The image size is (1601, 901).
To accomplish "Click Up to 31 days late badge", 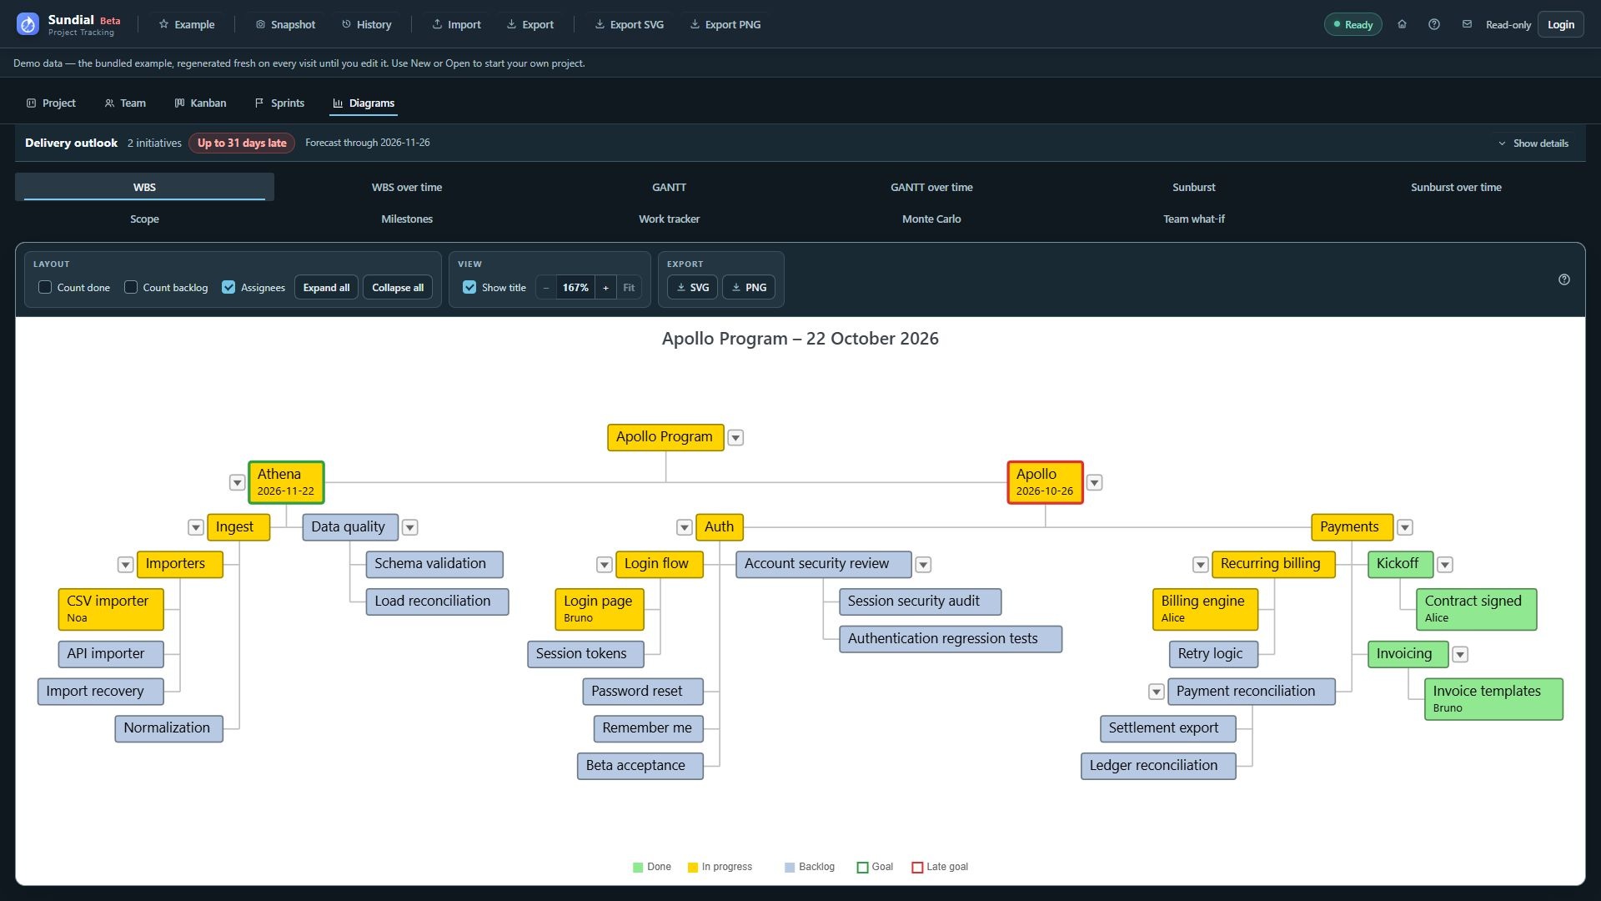I will click(x=242, y=143).
